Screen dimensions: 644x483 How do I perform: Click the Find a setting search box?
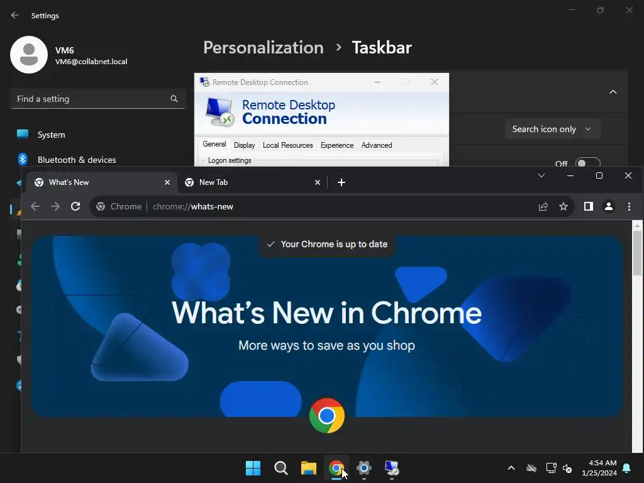tap(97, 99)
